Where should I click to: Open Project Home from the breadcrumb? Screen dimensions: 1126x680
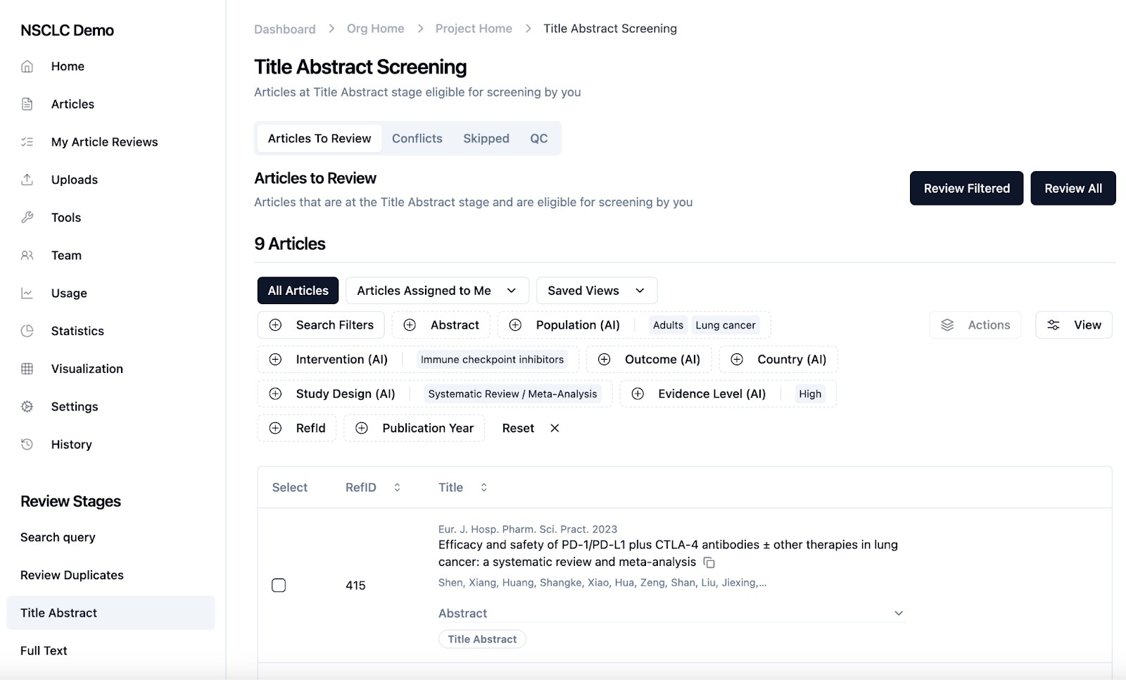(x=474, y=29)
